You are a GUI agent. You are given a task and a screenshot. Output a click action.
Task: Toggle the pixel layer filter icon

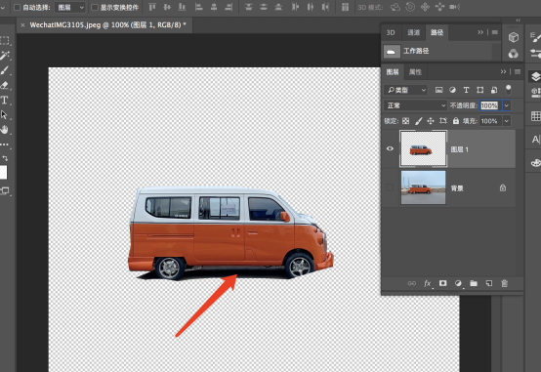pyautogui.click(x=438, y=90)
